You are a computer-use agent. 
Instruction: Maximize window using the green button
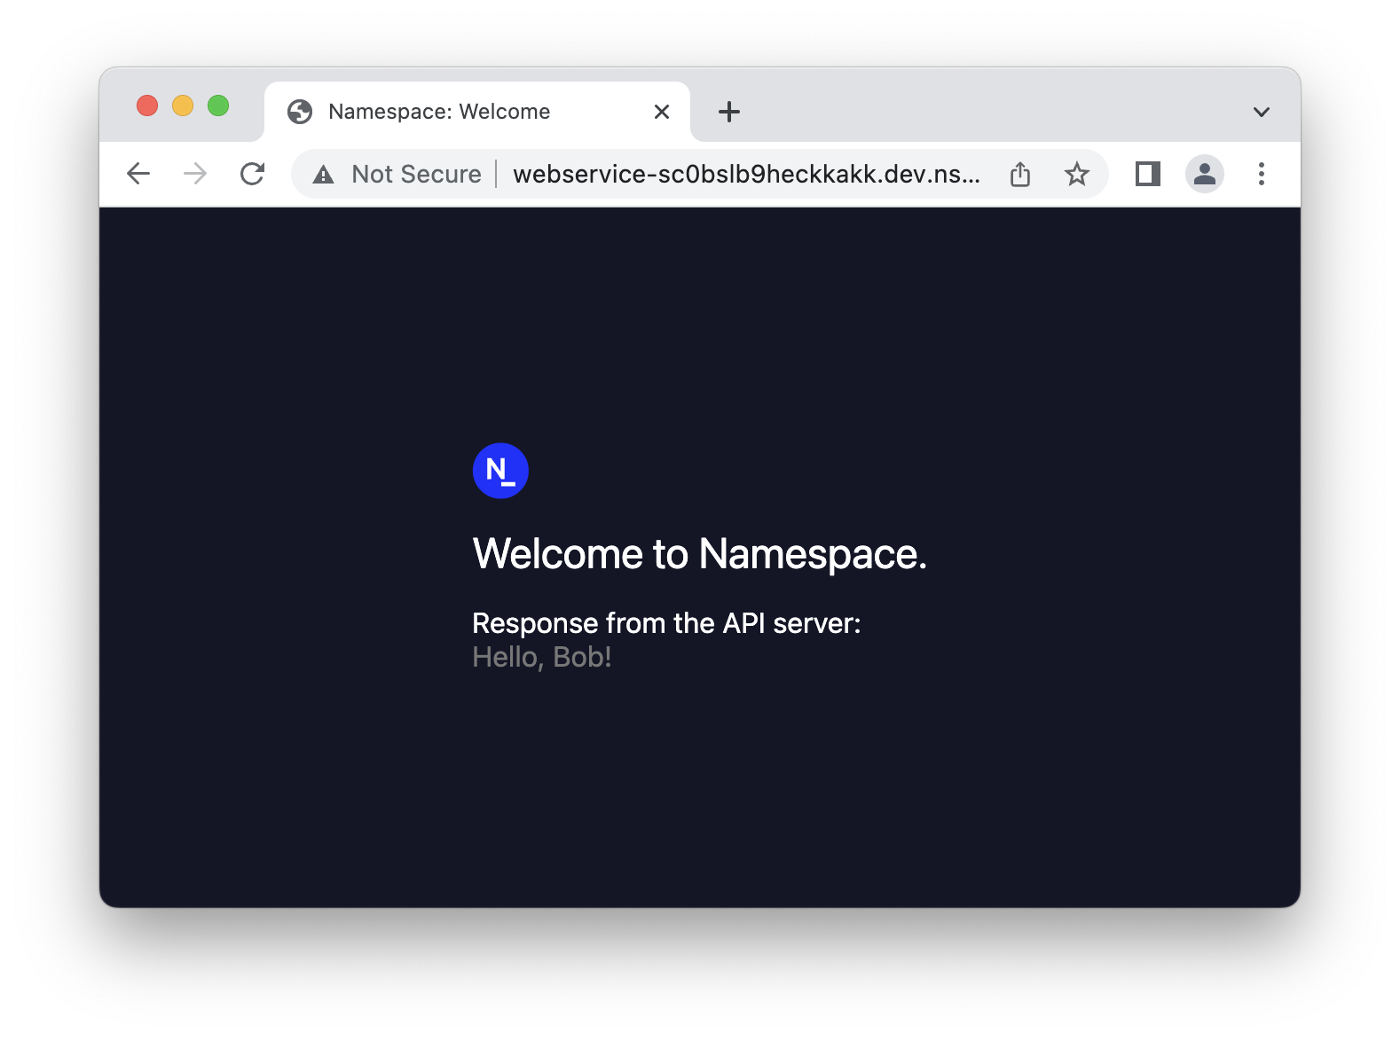coord(218,105)
